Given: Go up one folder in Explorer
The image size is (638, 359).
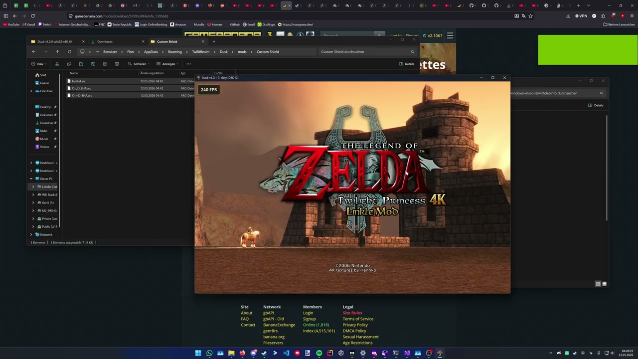Looking at the screenshot, I should [x=57, y=52].
